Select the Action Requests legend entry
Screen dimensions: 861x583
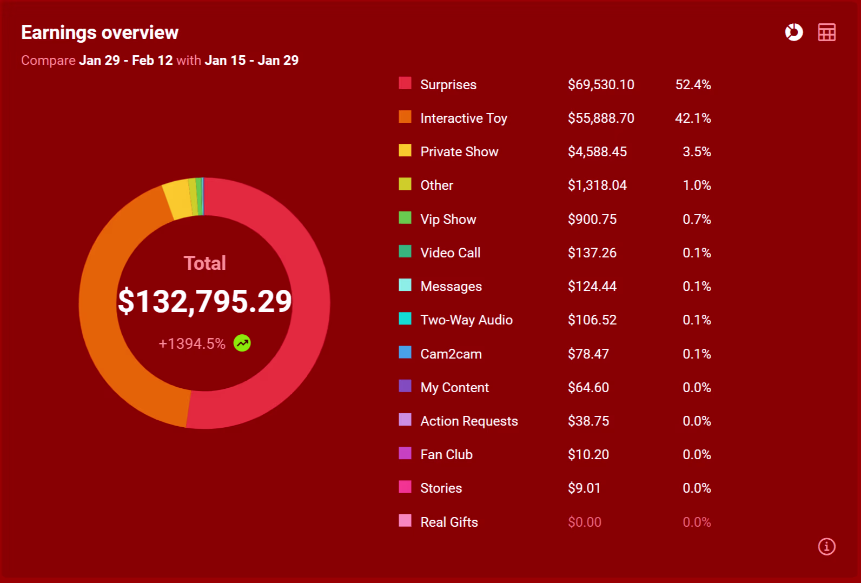coord(469,421)
